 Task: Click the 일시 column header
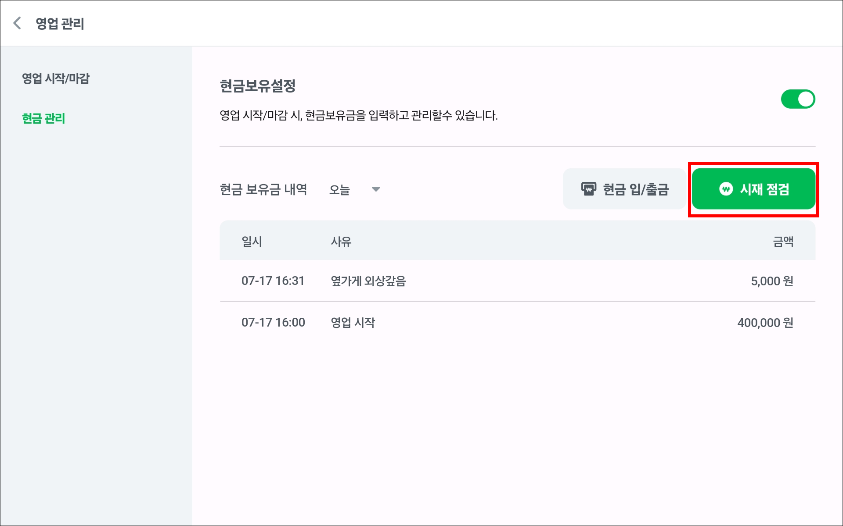pos(252,242)
